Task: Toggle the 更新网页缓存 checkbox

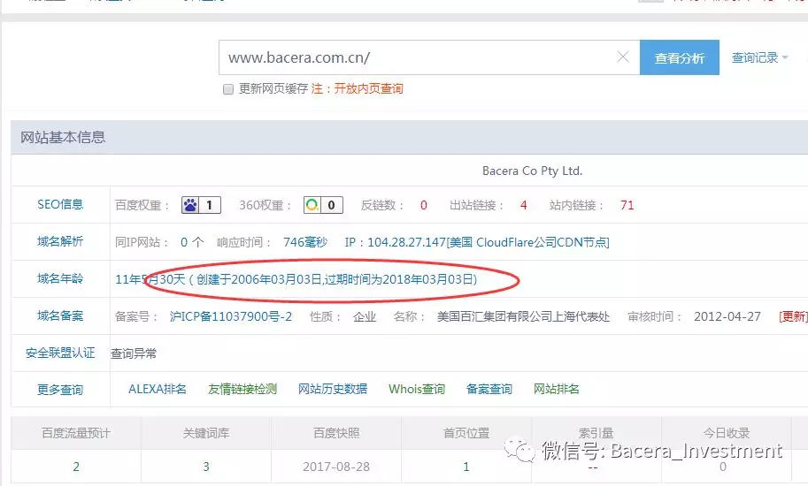Action: click(227, 89)
